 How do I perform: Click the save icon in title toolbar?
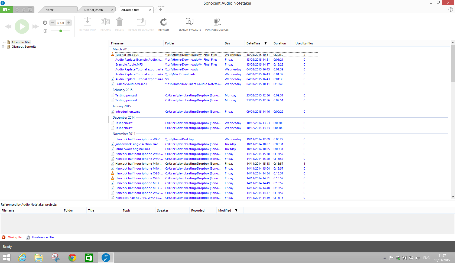tap(30, 9)
